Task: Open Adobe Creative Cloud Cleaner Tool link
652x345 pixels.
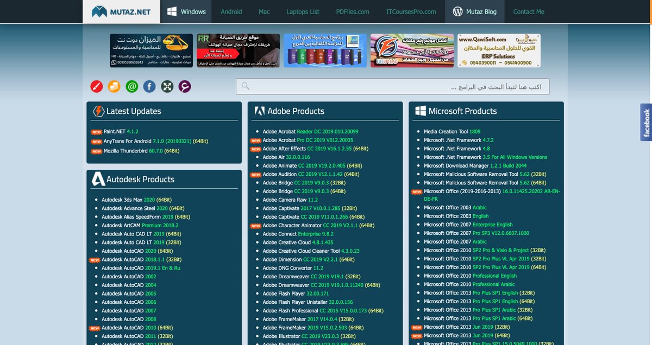Action: (x=311, y=251)
